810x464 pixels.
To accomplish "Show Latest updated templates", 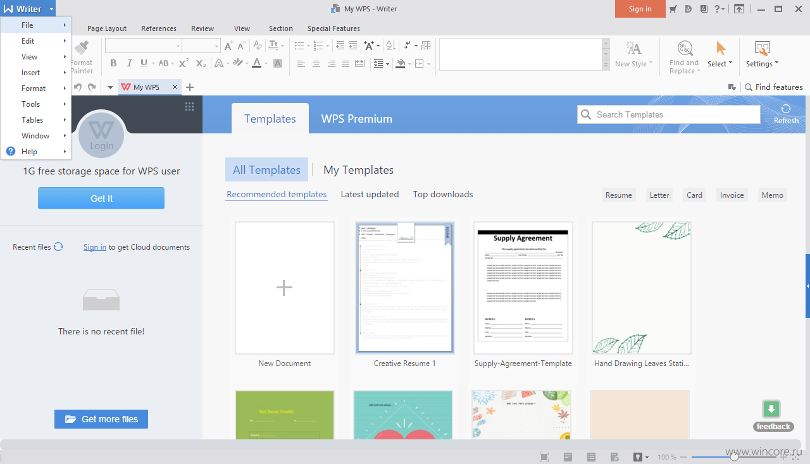I will 370,194.
